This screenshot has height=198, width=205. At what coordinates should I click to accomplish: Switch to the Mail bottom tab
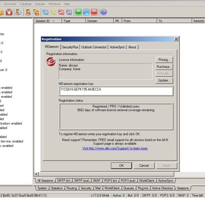(x=98, y=188)
